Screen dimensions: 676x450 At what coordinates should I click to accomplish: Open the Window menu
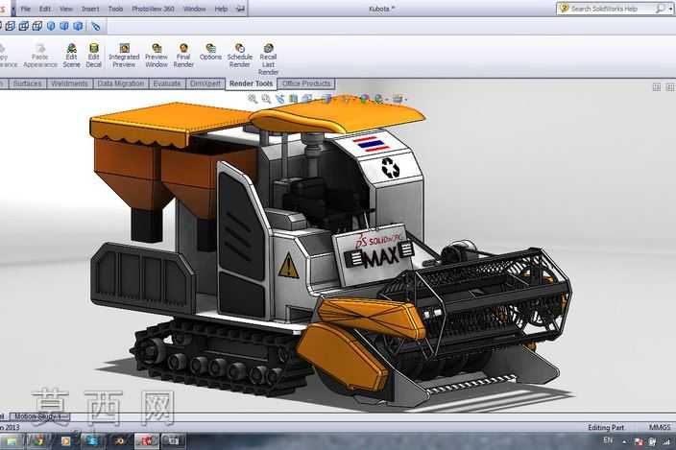click(194, 9)
